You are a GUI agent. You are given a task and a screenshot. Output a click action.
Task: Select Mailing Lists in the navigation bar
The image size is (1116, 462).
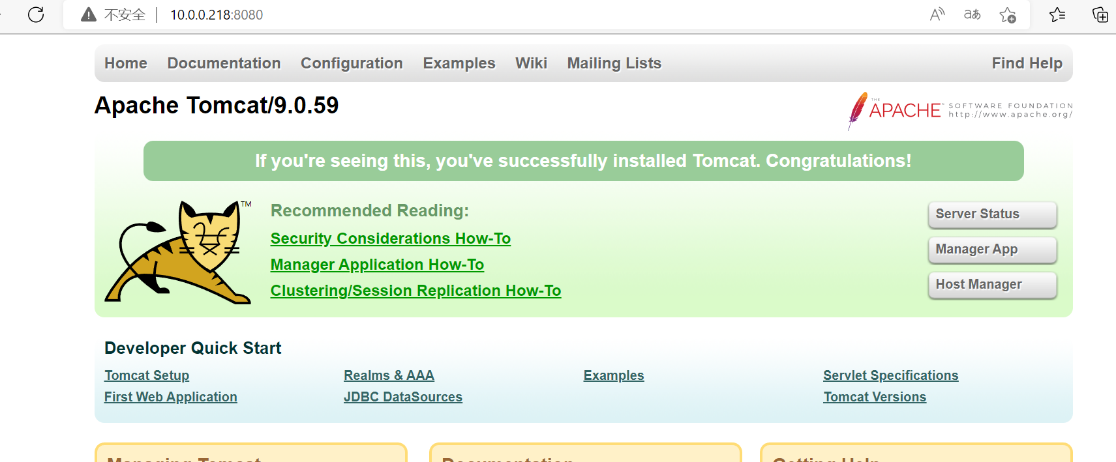point(614,63)
